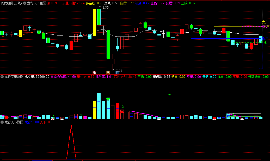
Task: Click the orange 榜 event marker
Action: pos(108,72)
